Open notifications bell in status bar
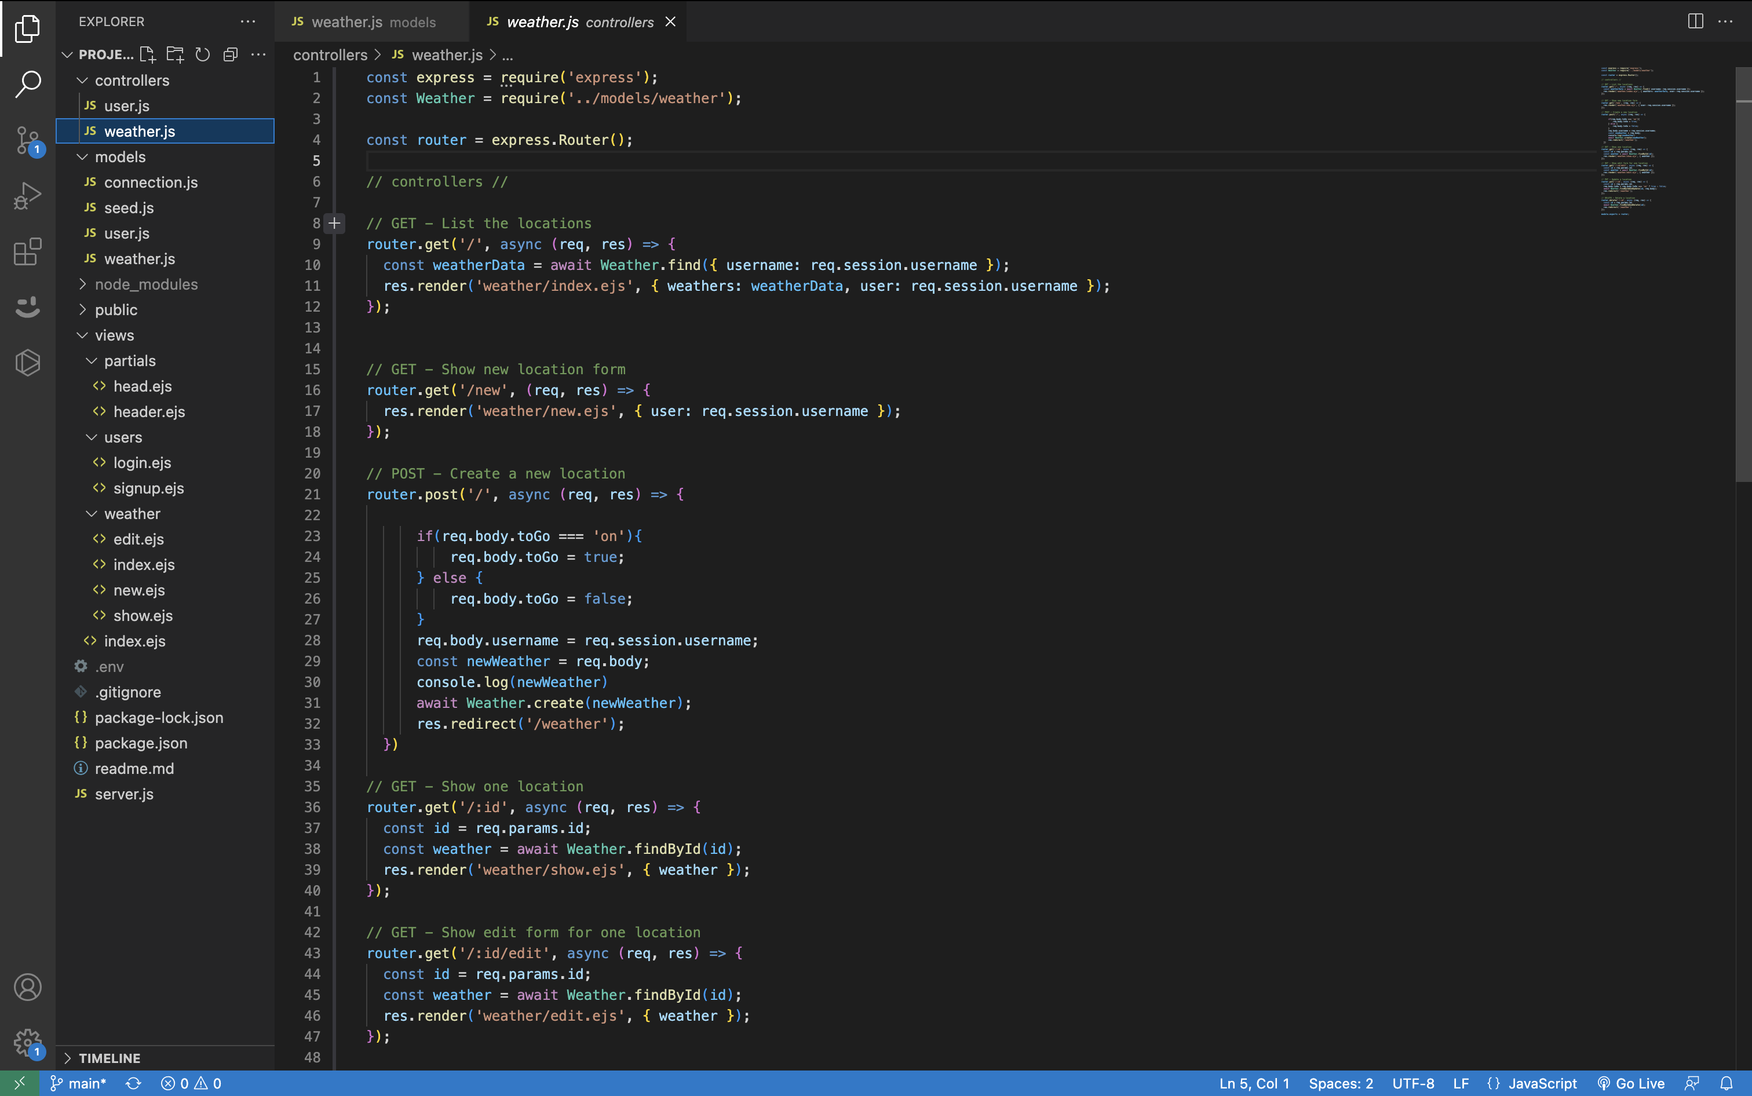1752x1096 pixels. [x=1727, y=1083]
